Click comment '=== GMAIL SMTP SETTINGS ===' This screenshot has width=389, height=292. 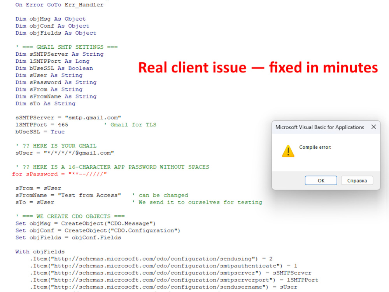67,47
